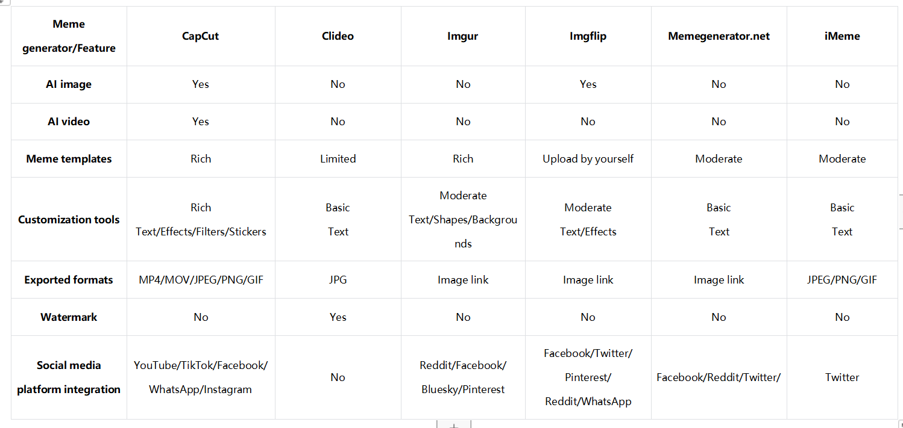Click the Watermark row label
Screen dimensions: 903x428
69,317
